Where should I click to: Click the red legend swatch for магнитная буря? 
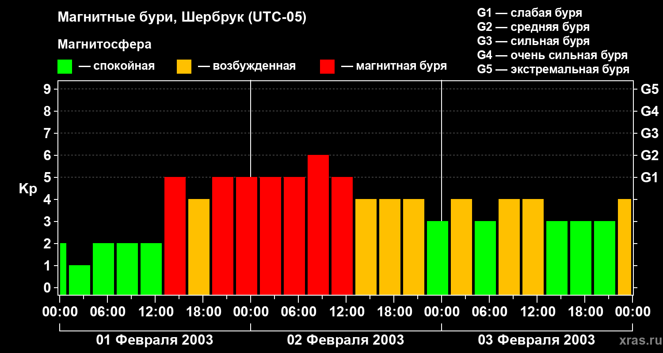coord(327,67)
